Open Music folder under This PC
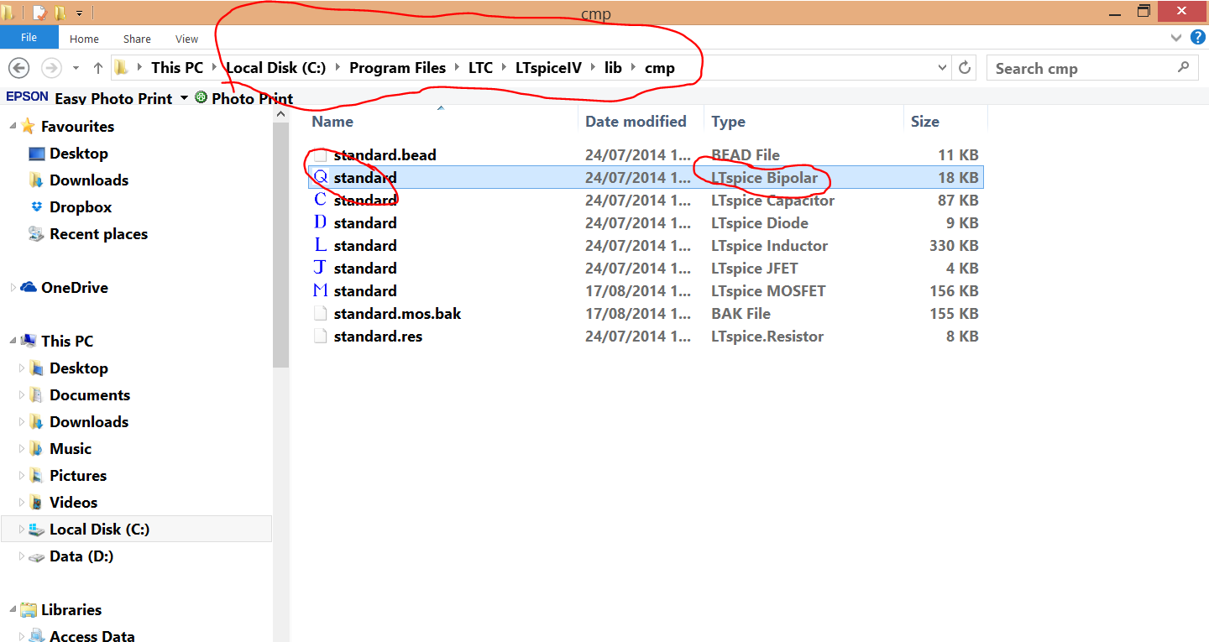Screen dimensions: 1209x642 pos(71,449)
